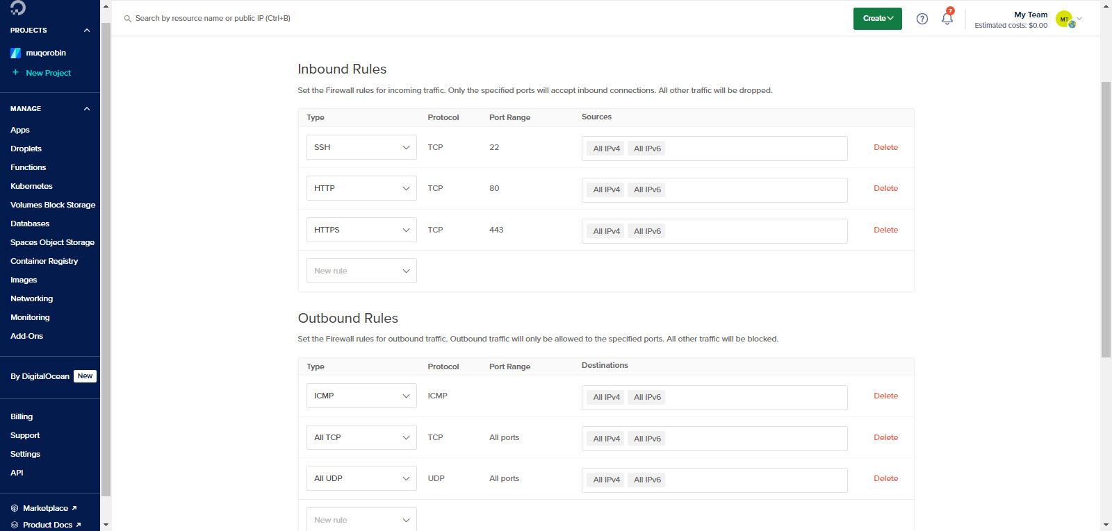1112x531 pixels.
Task: Click the sidebar scroll down arrow
Action: pyautogui.click(x=106, y=525)
